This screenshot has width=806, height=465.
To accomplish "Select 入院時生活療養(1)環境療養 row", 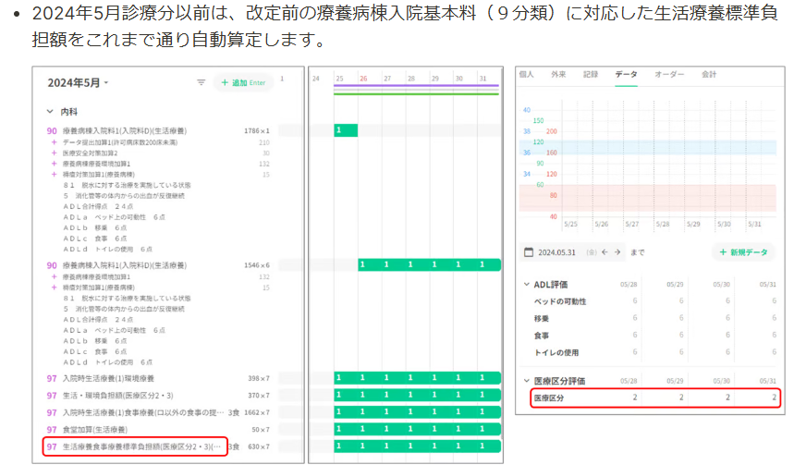I will (x=158, y=379).
